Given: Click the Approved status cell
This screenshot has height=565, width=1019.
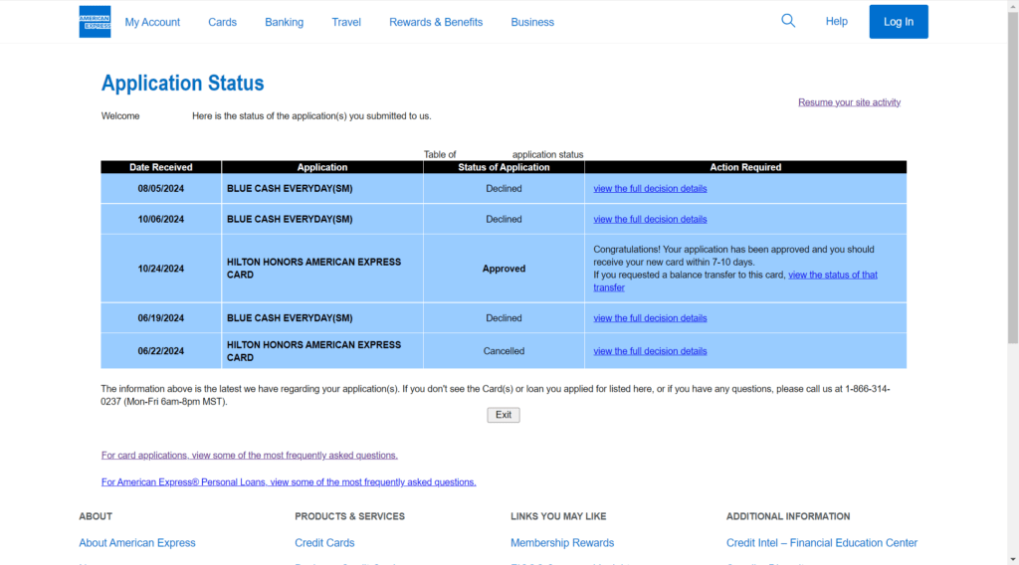Looking at the screenshot, I should (x=504, y=269).
